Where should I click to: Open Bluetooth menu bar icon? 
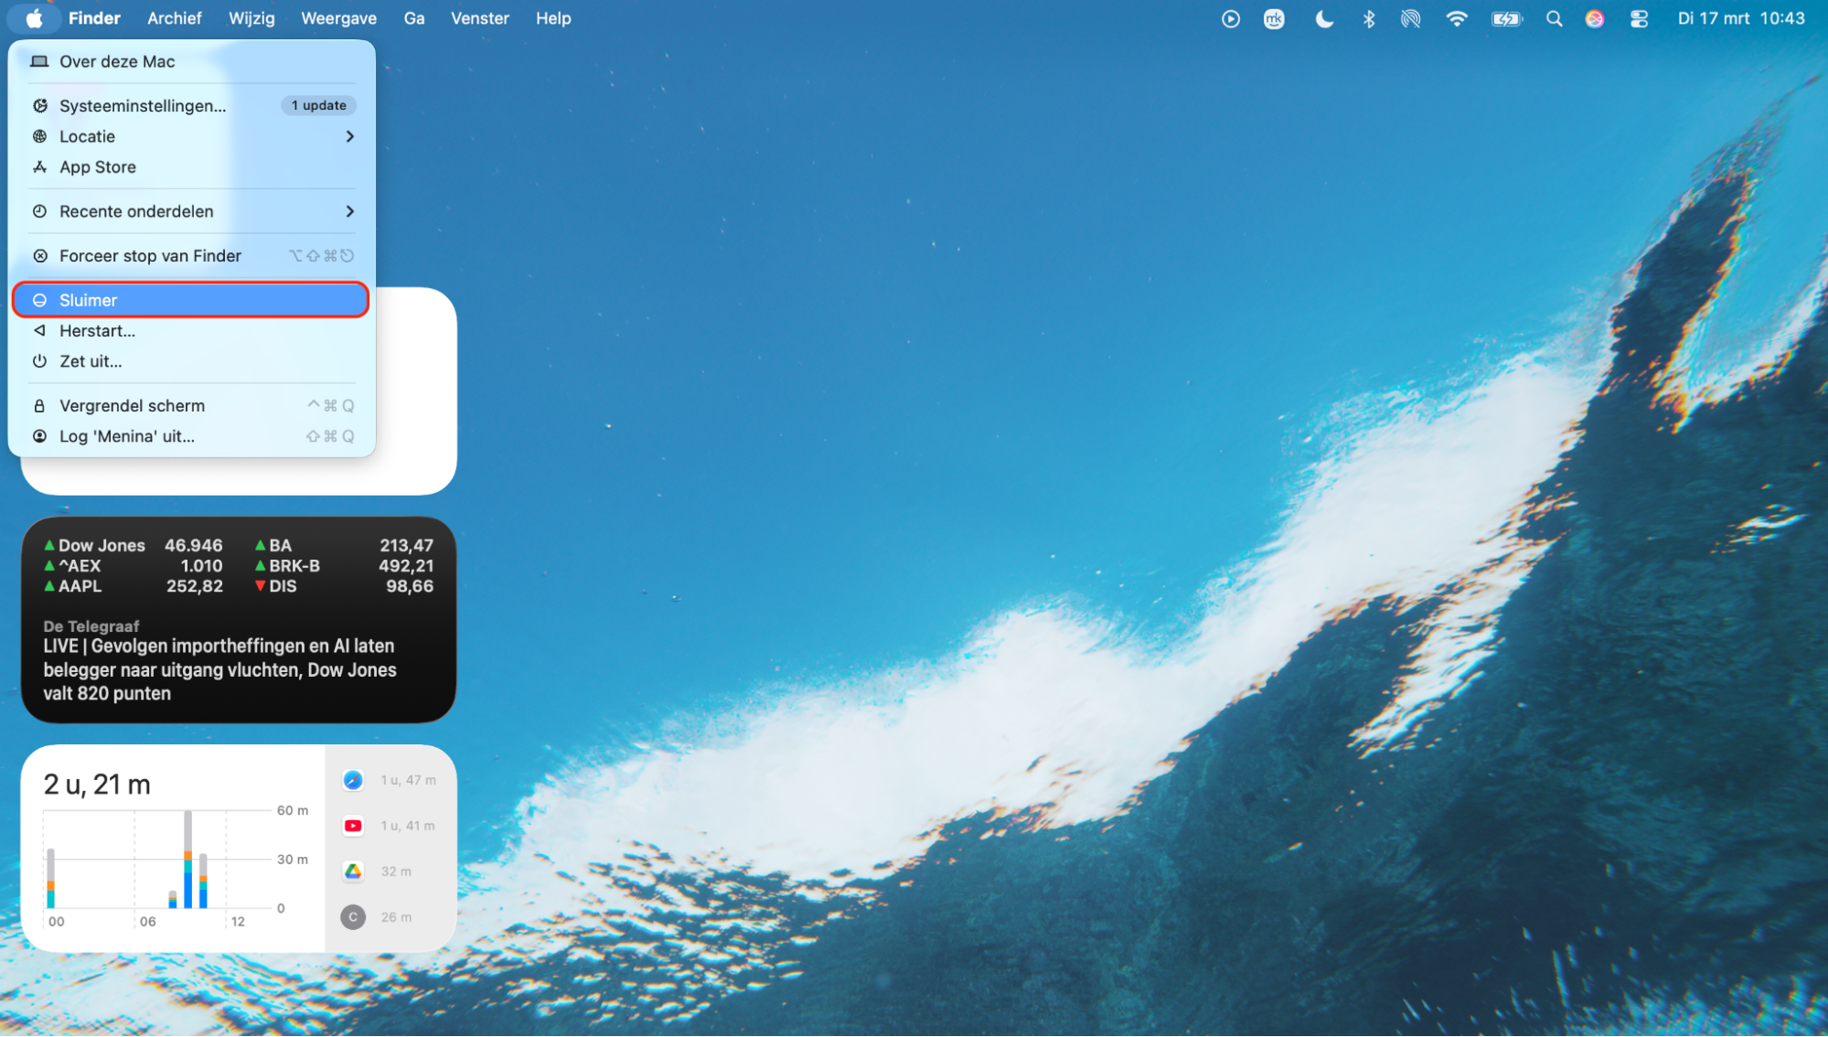click(1369, 18)
